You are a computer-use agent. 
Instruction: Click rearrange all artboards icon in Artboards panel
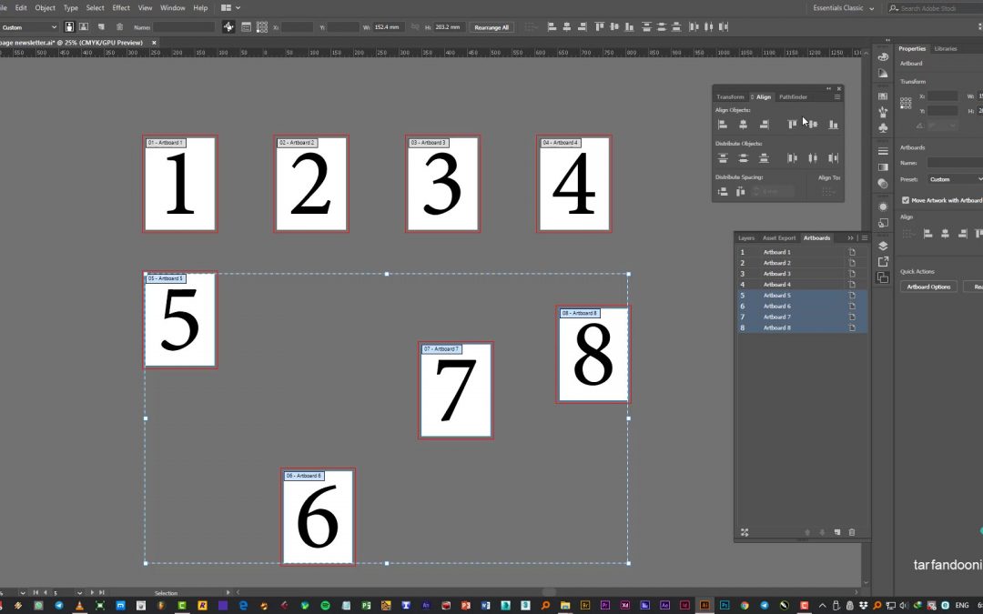(x=745, y=532)
